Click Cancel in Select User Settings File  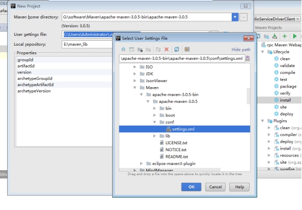click(215, 187)
